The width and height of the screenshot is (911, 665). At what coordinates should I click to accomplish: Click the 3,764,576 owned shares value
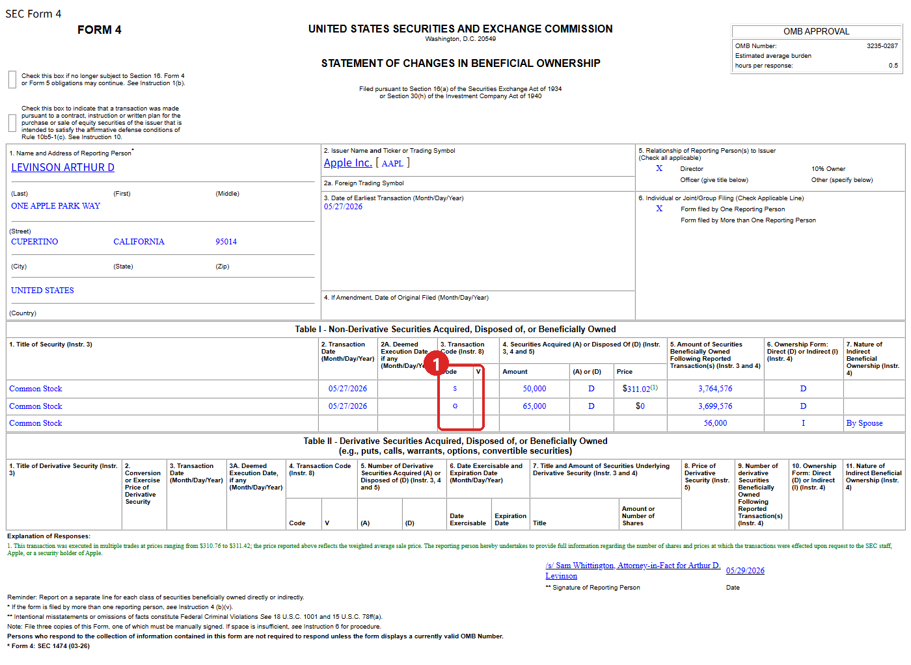tap(715, 389)
